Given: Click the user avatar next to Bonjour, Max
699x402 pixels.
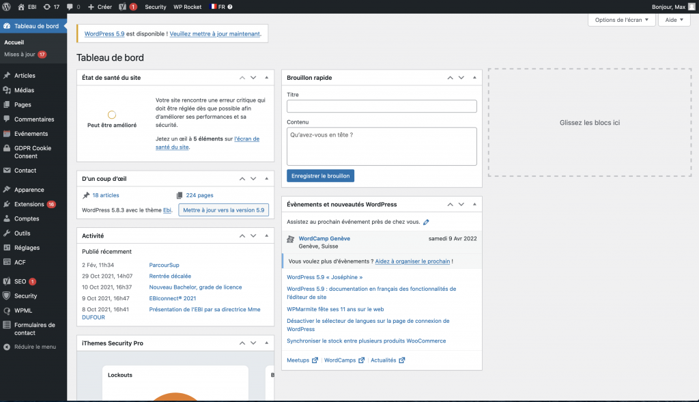Looking at the screenshot, I should tap(692, 7).
